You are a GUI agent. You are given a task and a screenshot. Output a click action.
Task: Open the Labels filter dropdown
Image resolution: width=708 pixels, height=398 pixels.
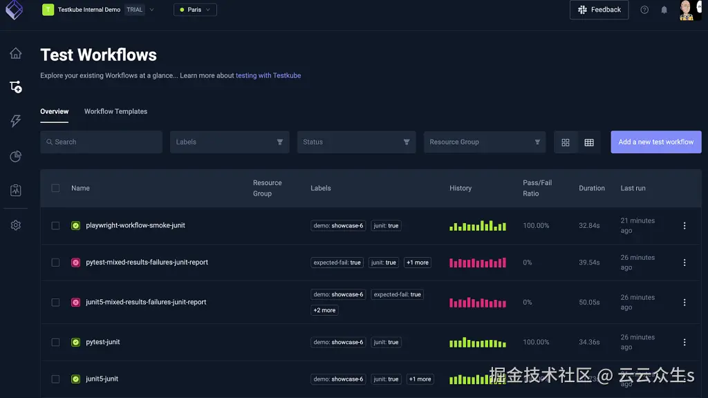(x=230, y=142)
